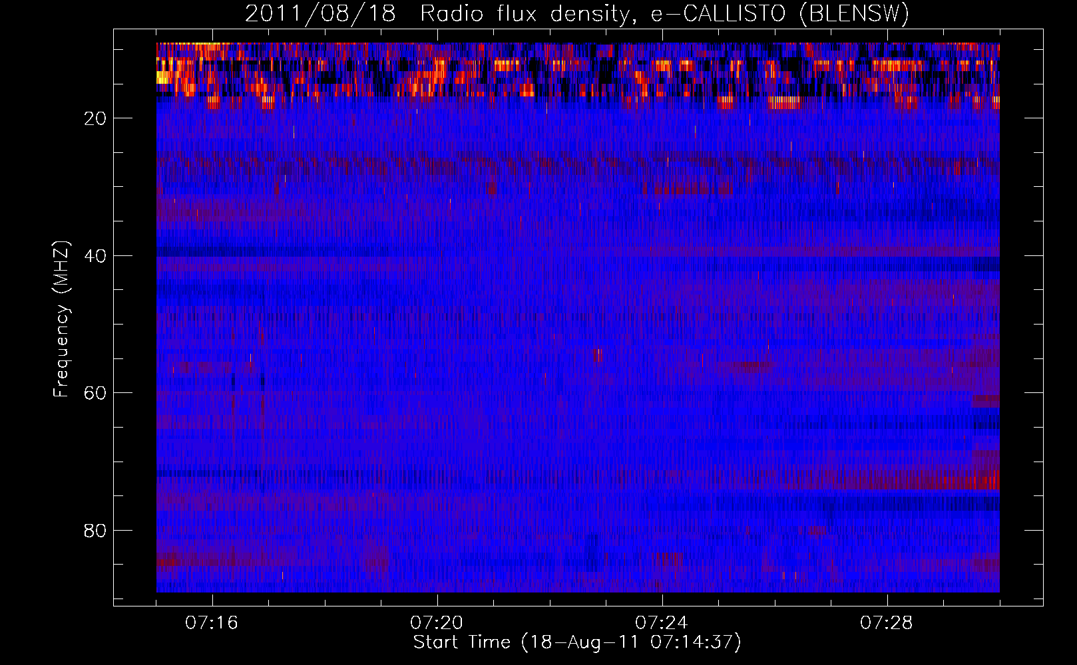Screen dimensions: 1077x665
Task: Click the 07:28 time tick label
Action: 887,622
